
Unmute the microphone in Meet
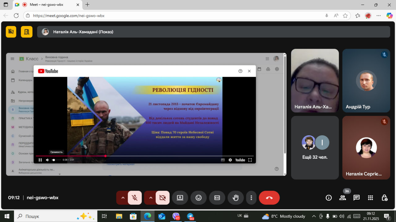pyautogui.click(x=135, y=198)
